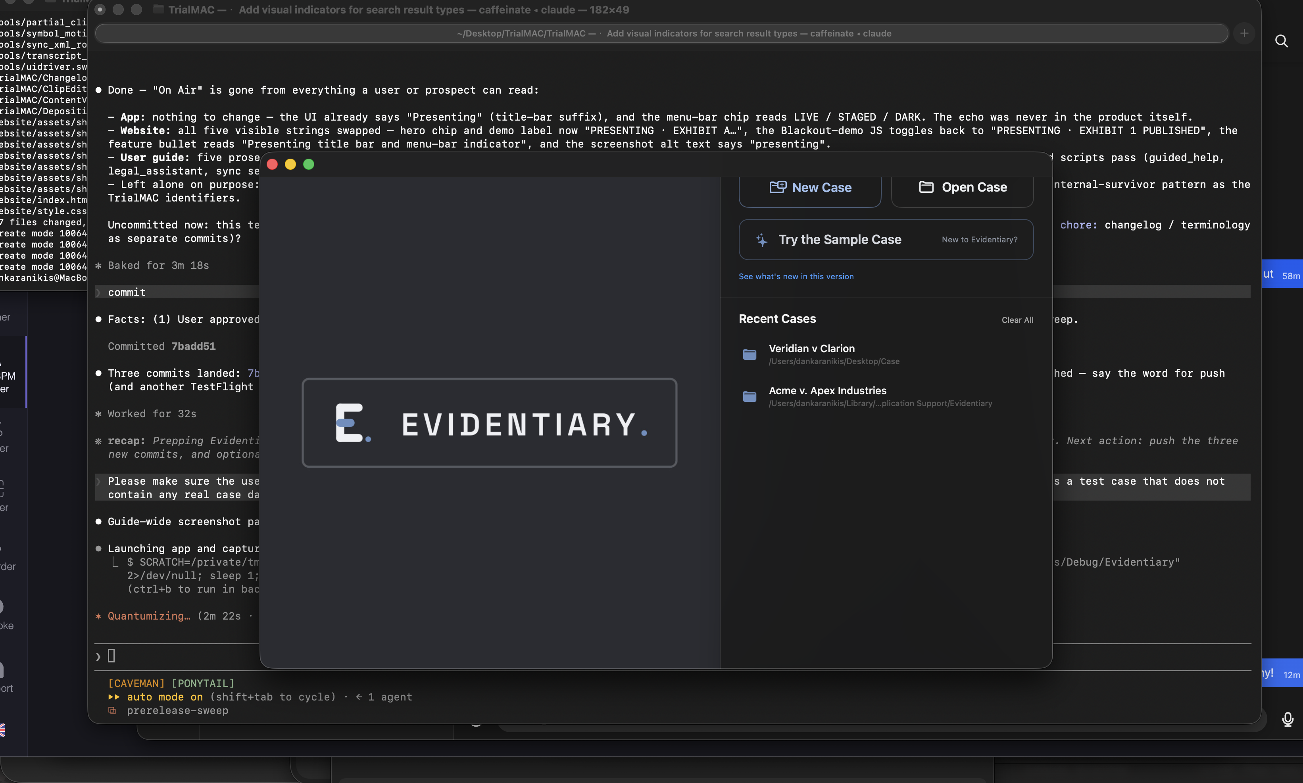The width and height of the screenshot is (1303, 783).
Task: Add a new terminal tab with plus button
Action: 1244,33
